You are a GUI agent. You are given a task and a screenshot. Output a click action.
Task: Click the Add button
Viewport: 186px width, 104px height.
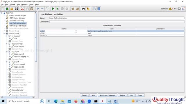(x=93, y=95)
